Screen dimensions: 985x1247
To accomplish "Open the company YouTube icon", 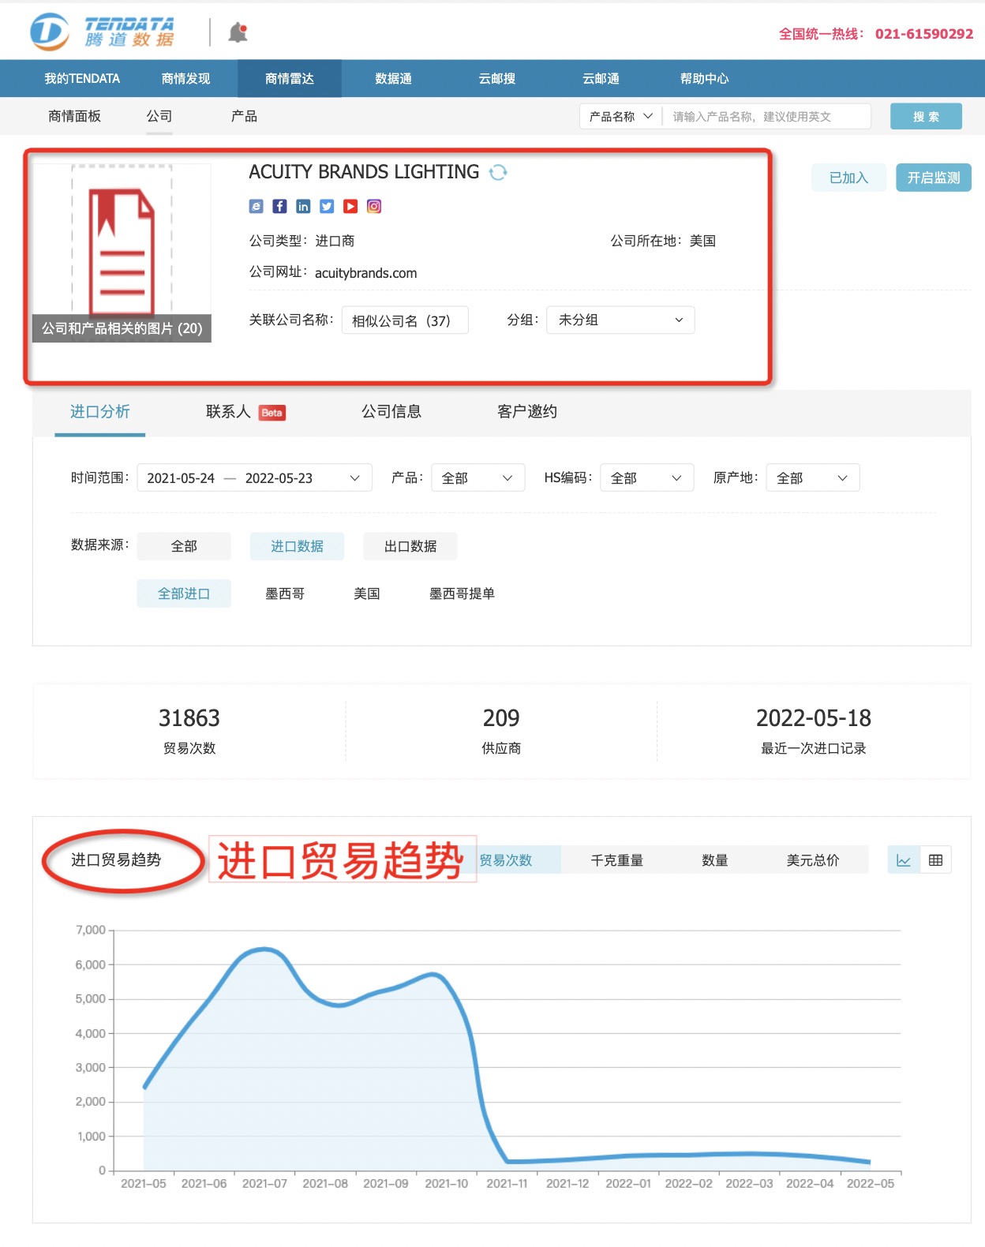I will coord(350,206).
